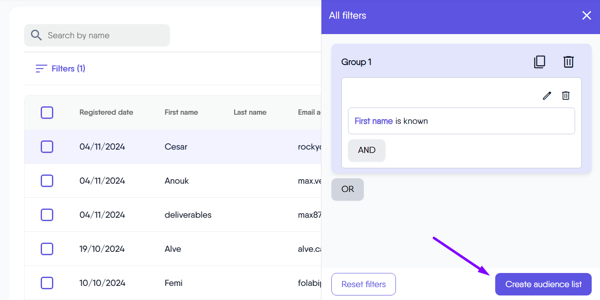Select the checkbox for Cesar's row
Image resolution: width=600 pixels, height=300 pixels.
coord(47,147)
